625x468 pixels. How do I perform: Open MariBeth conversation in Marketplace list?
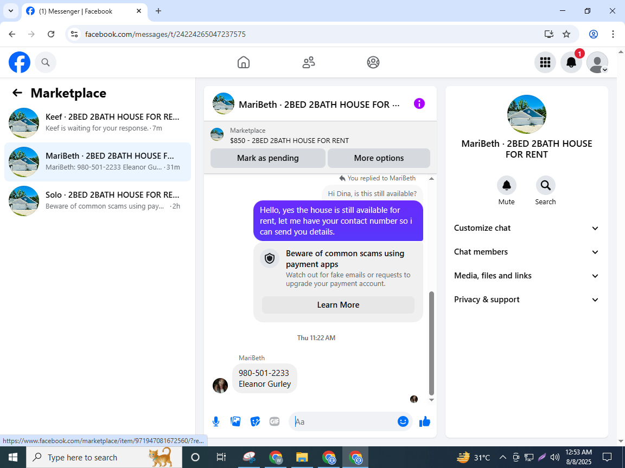pyautogui.click(x=98, y=162)
